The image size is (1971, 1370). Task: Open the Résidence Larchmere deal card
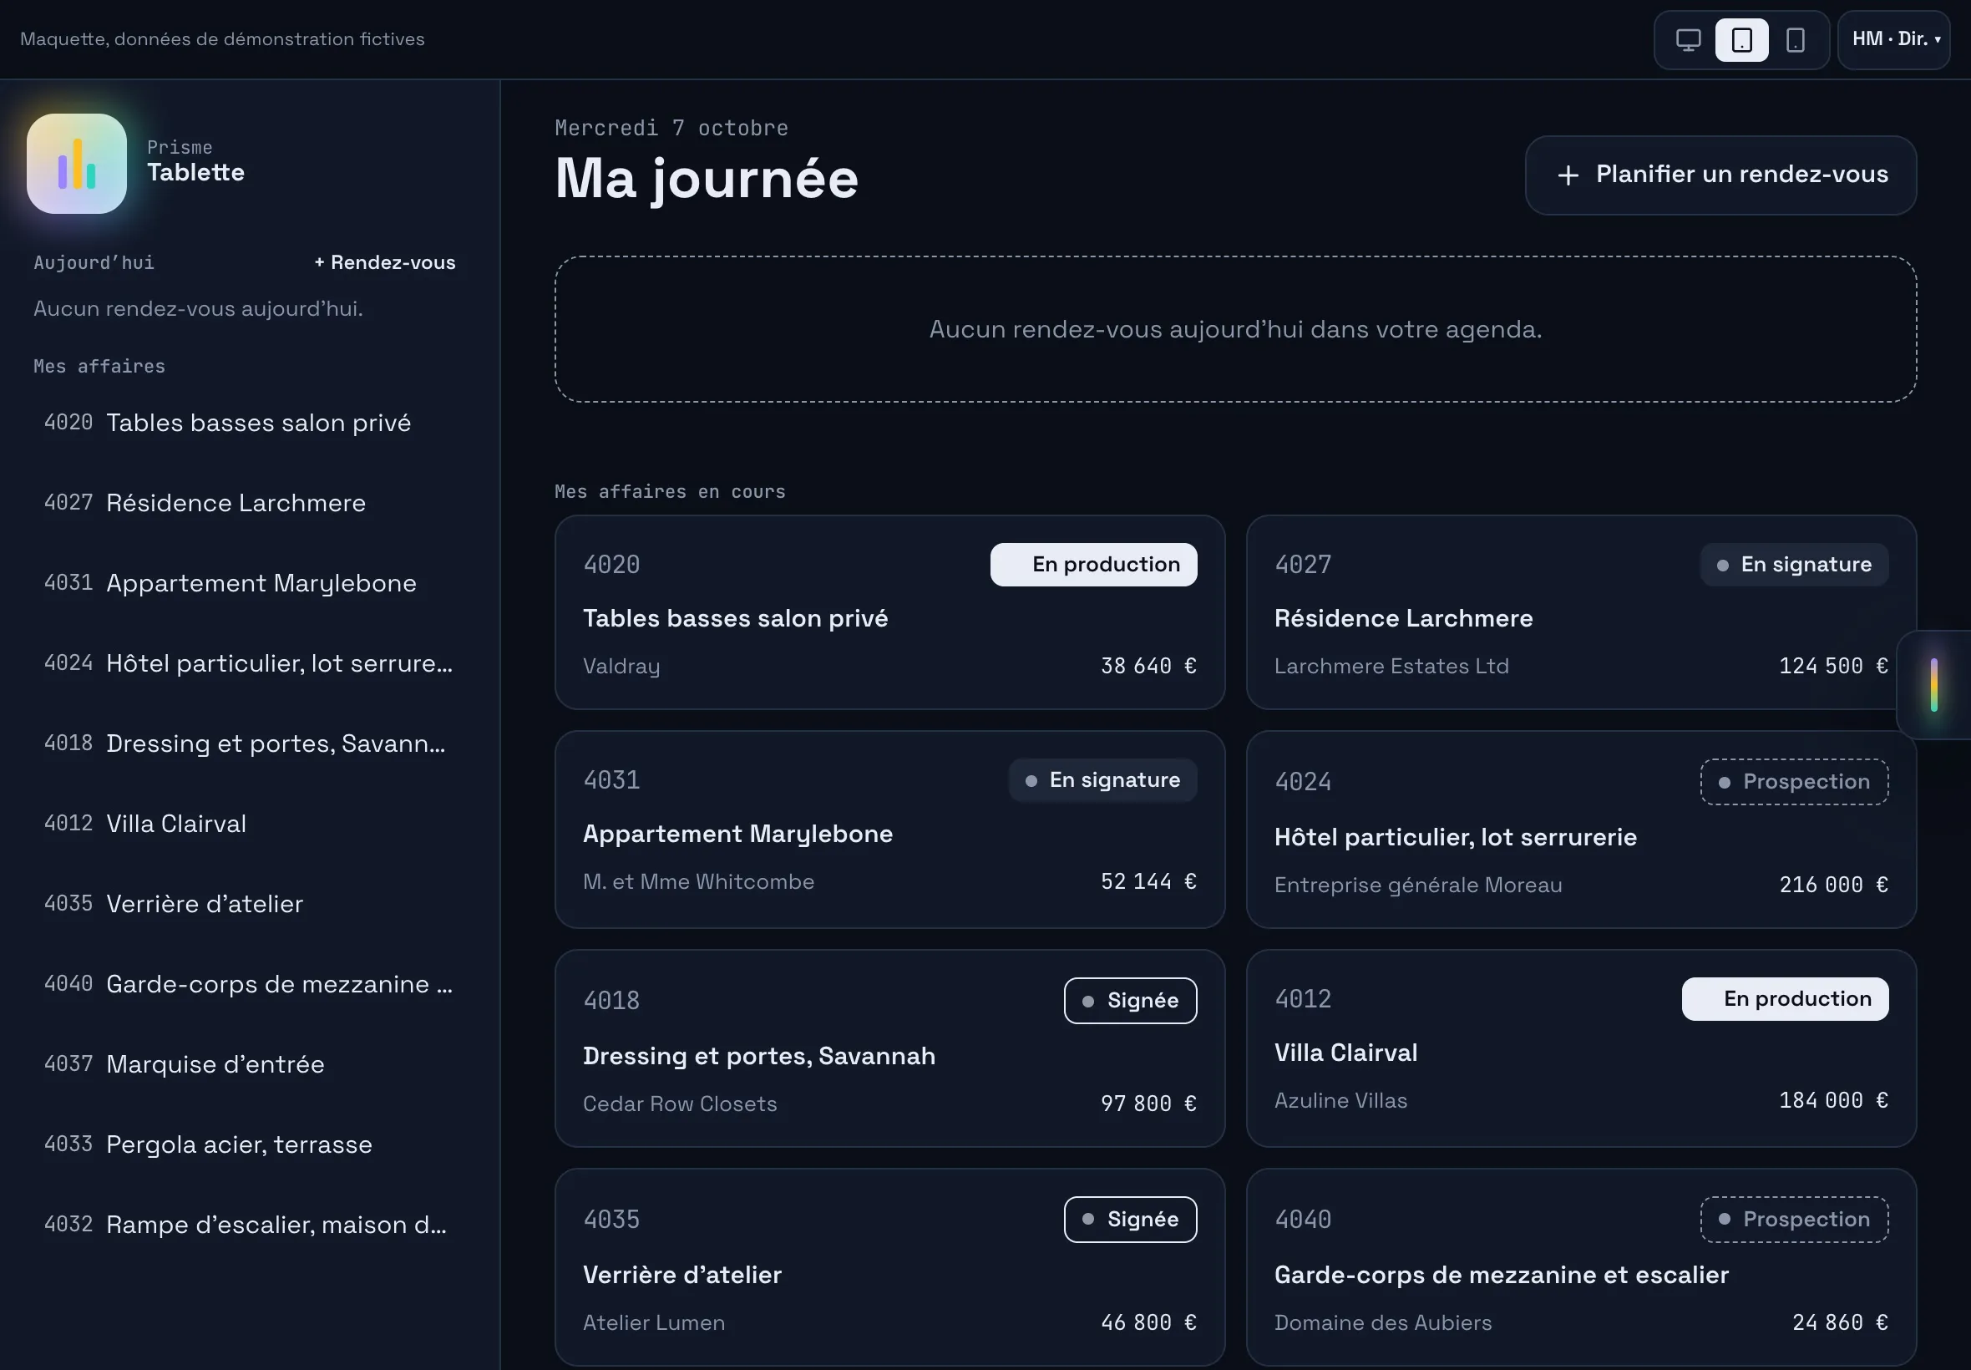pyautogui.click(x=1582, y=612)
